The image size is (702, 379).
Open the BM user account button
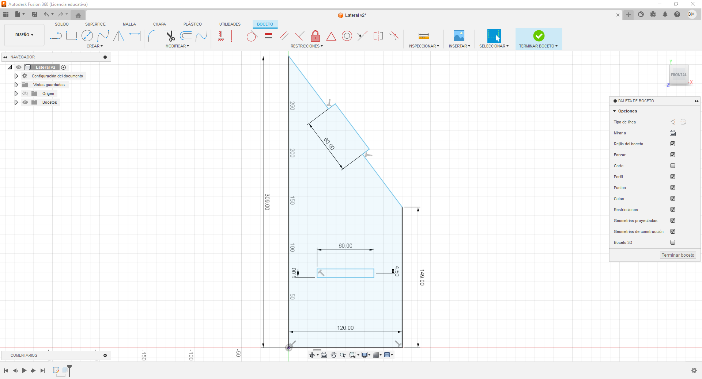pos(691,14)
